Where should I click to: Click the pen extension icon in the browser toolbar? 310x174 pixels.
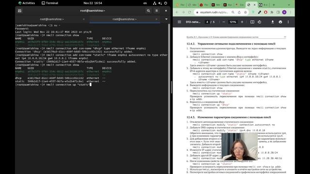(x=260, y=12)
